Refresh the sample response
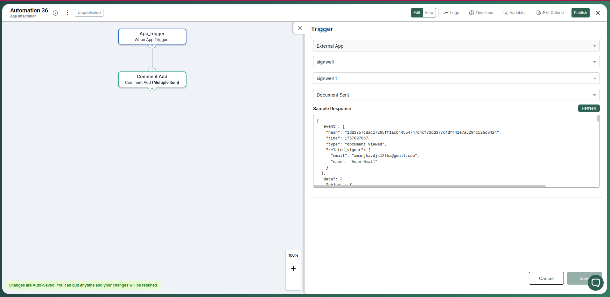The image size is (610, 297). coord(588,108)
